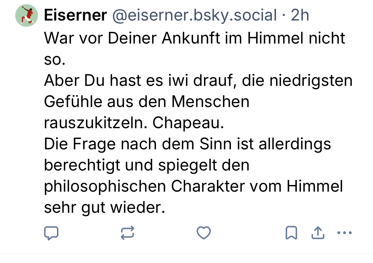Click the line 'berechtigt und spiegelt den'
Screen dimensions: 373x263
pyautogui.click(x=146, y=165)
